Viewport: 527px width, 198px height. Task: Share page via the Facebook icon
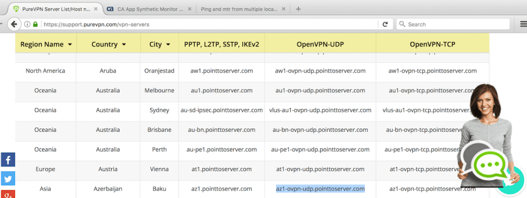click(x=8, y=159)
